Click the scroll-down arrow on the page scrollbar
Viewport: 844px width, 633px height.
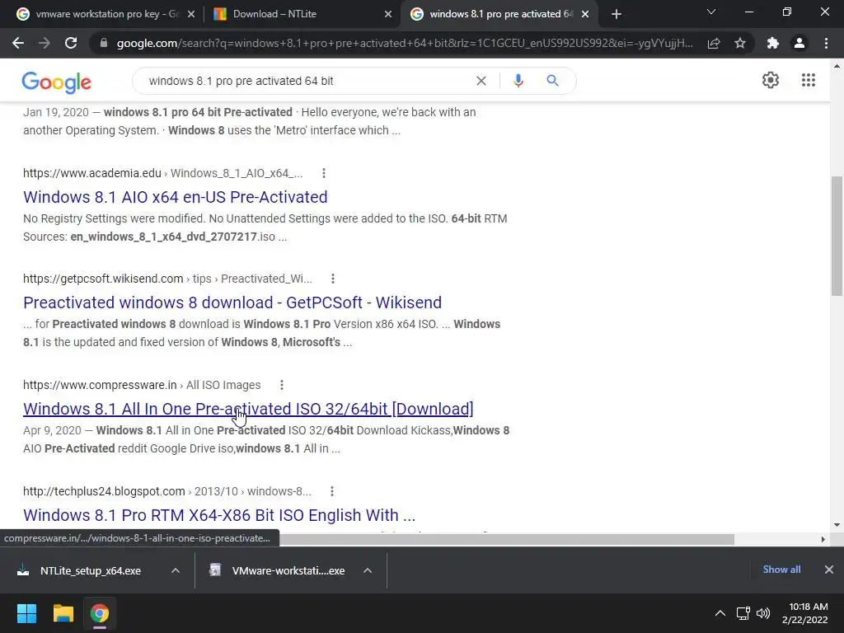tap(837, 525)
